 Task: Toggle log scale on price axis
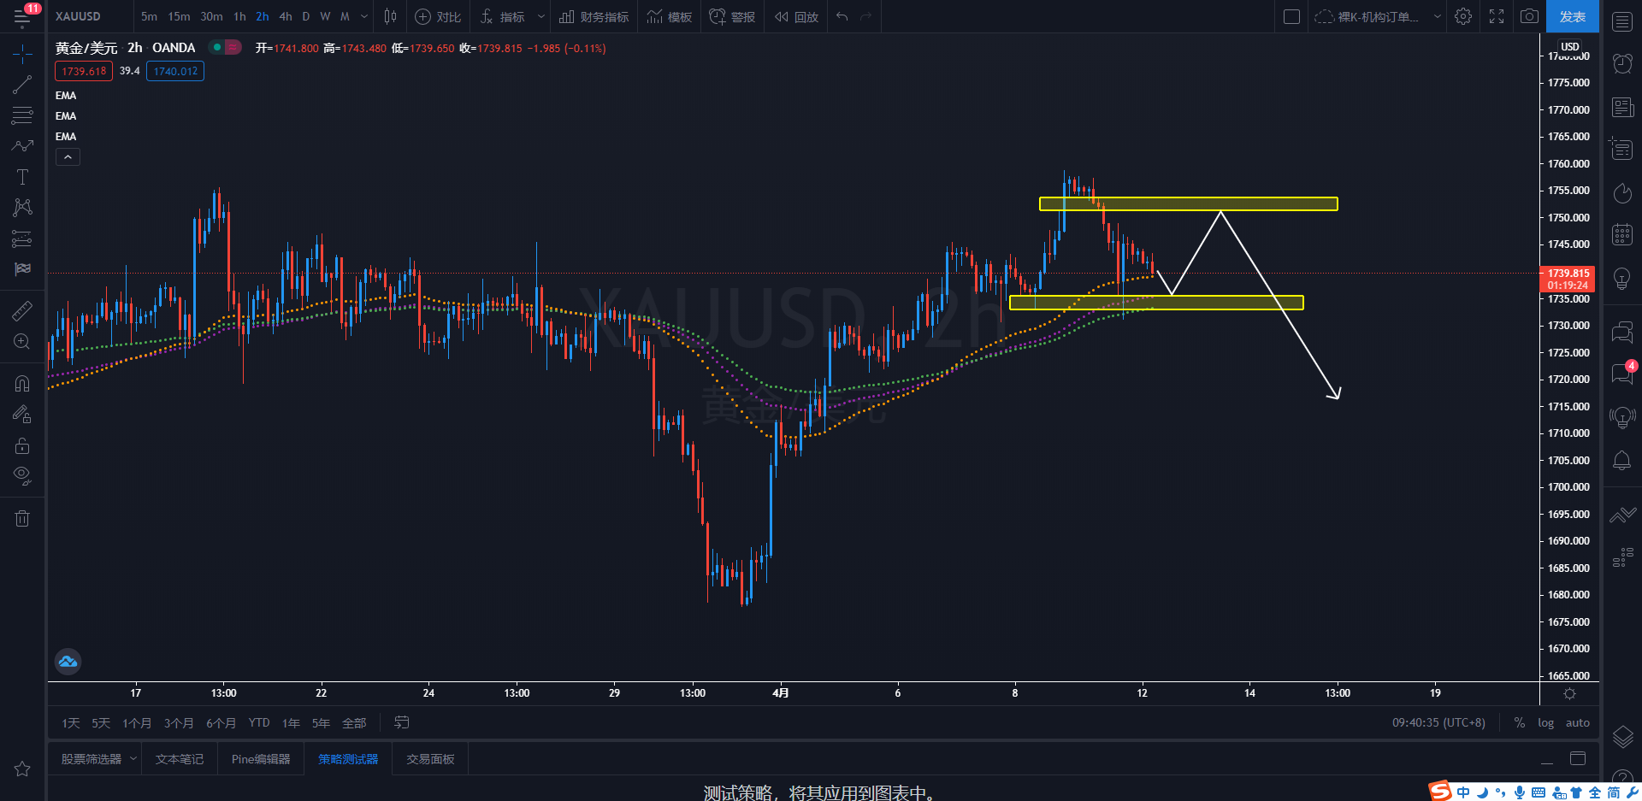point(1545,723)
